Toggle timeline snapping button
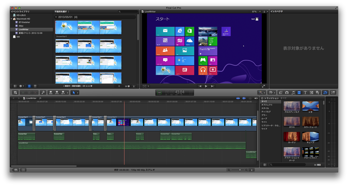The height and width of the screenshot is (186, 348). (x=256, y=98)
